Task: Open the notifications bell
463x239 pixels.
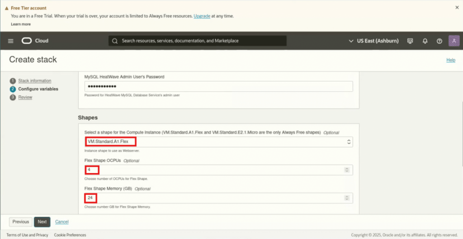Action: [x=425, y=41]
